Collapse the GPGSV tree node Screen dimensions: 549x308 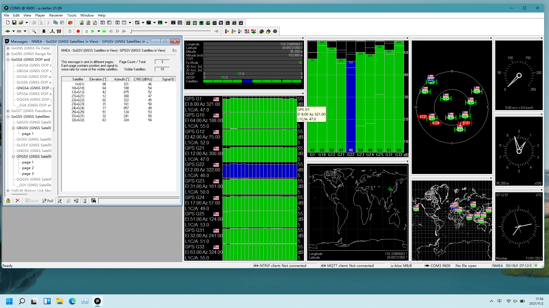pyautogui.click(x=13, y=157)
